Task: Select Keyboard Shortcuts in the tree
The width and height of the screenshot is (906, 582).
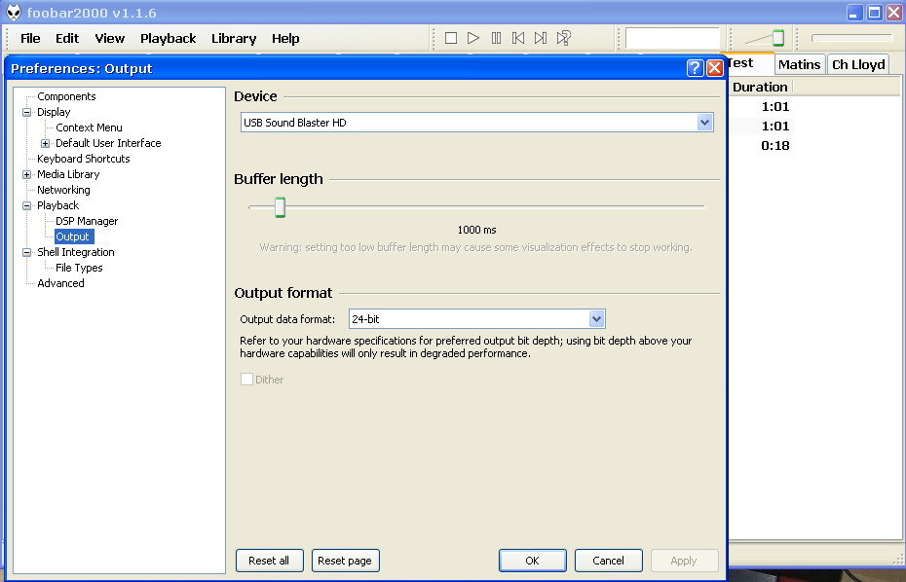Action: click(83, 159)
